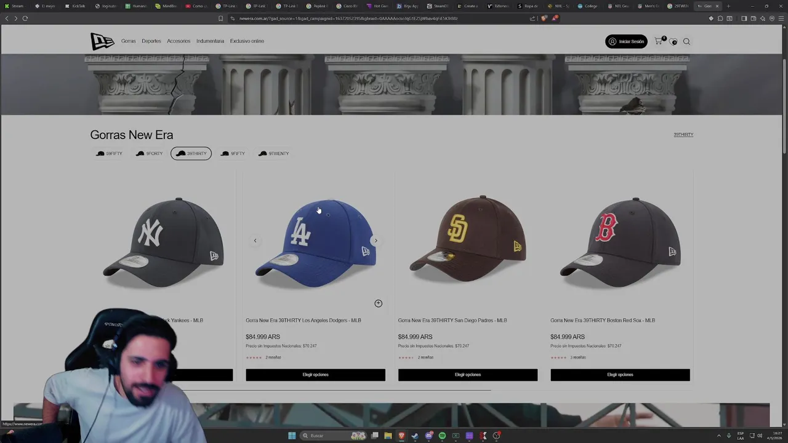Select the 9FORTY cap style tab
This screenshot has height=443, width=788.
pos(150,153)
